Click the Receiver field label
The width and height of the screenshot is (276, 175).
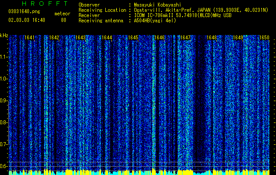pyautogui.click(x=89, y=15)
